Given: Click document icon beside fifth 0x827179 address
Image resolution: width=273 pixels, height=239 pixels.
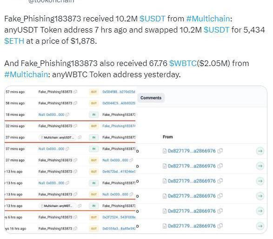Looking at the screenshot, I should (x=165, y=211).
